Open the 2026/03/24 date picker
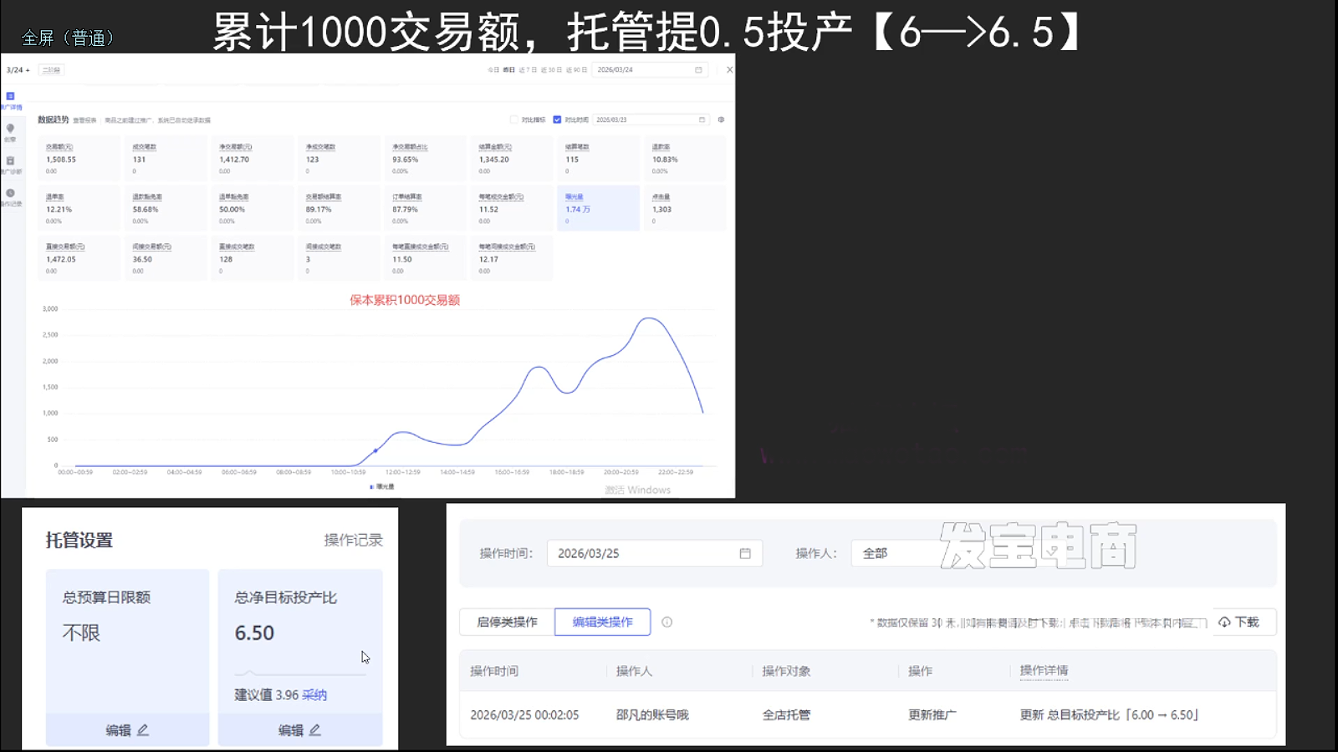Image resolution: width=1338 pixels, height=752 pixels. tap(651, 70)
